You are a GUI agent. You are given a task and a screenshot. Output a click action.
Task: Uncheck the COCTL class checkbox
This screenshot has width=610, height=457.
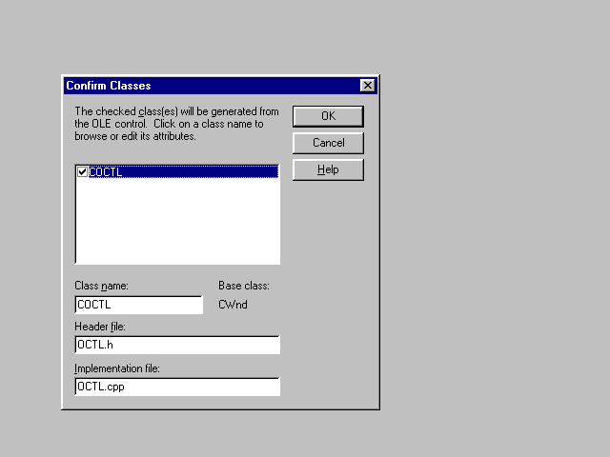83,172
